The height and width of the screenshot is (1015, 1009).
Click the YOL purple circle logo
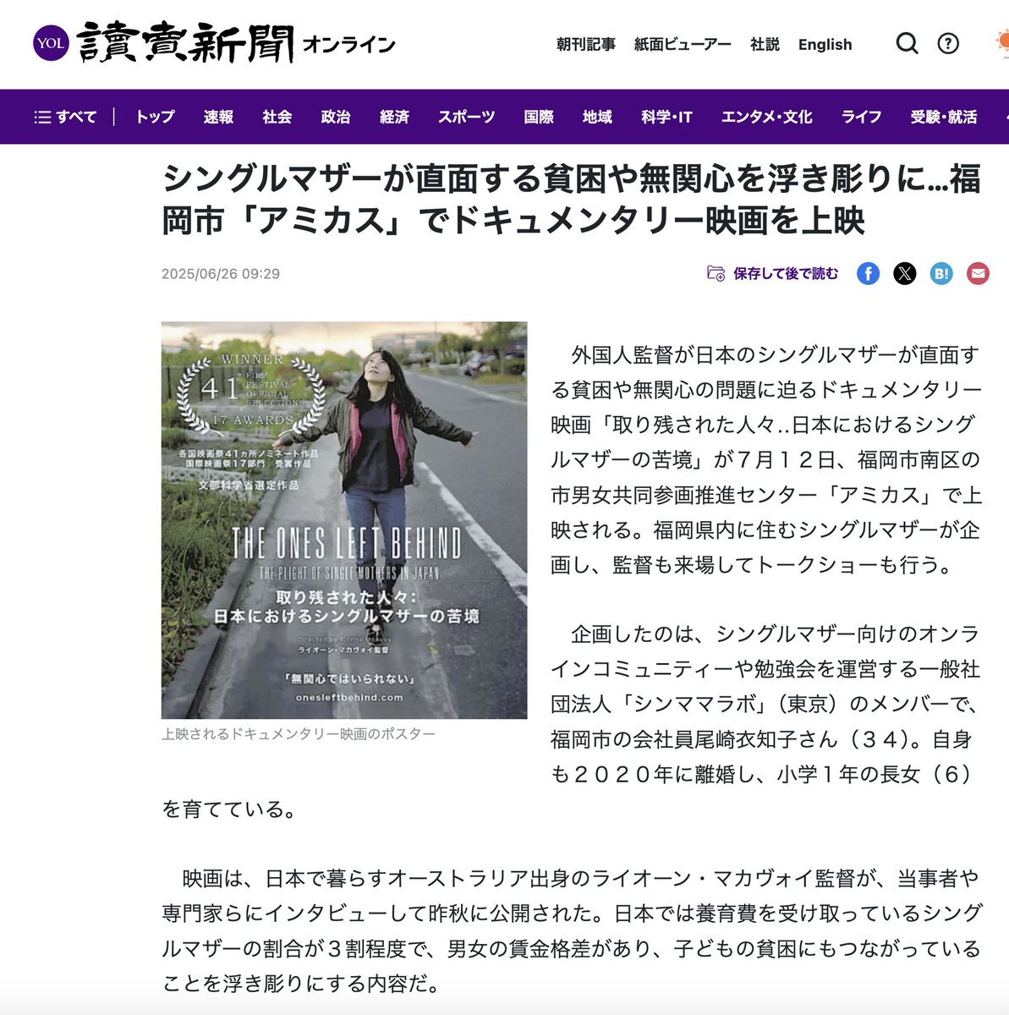pyautogui.click(x=50, y=43)
